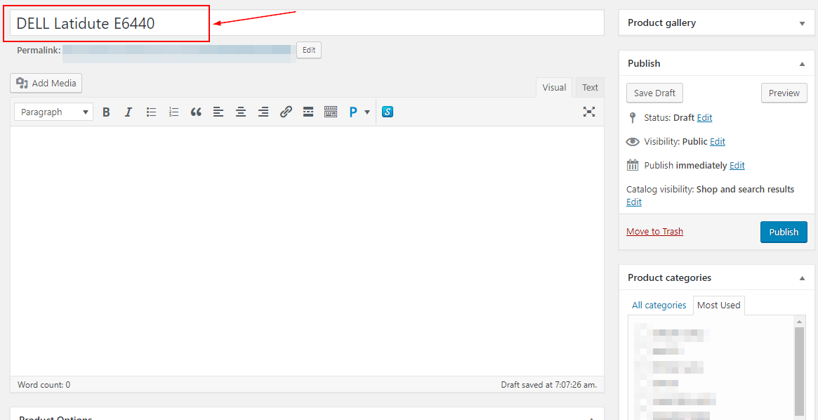This screenshot has height=420, width=818.
Task: Click the product title field
Action: pyautogui.click(x=307, y=23)
